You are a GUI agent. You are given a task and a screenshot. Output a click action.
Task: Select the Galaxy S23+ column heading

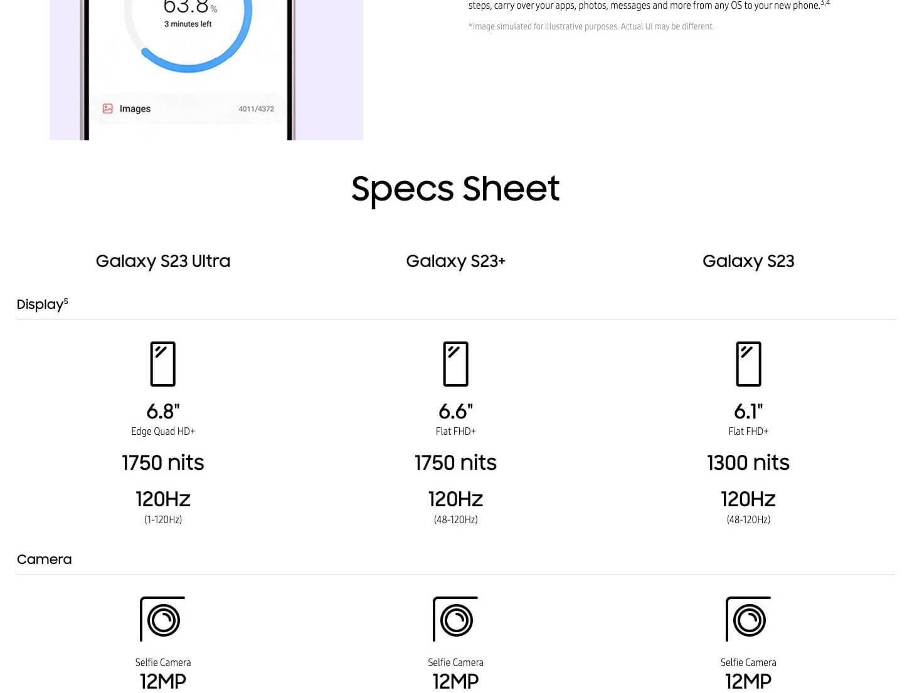pyautogui.click(x=456, y=261)
